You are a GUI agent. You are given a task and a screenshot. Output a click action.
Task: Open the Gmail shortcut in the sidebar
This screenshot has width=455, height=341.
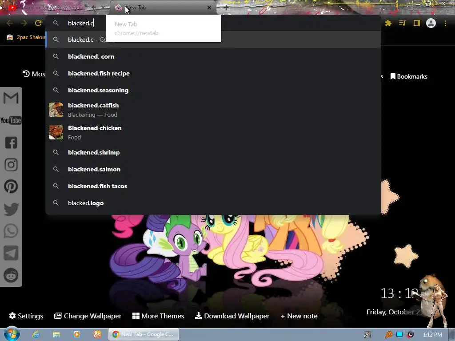[x=11, y=98]
